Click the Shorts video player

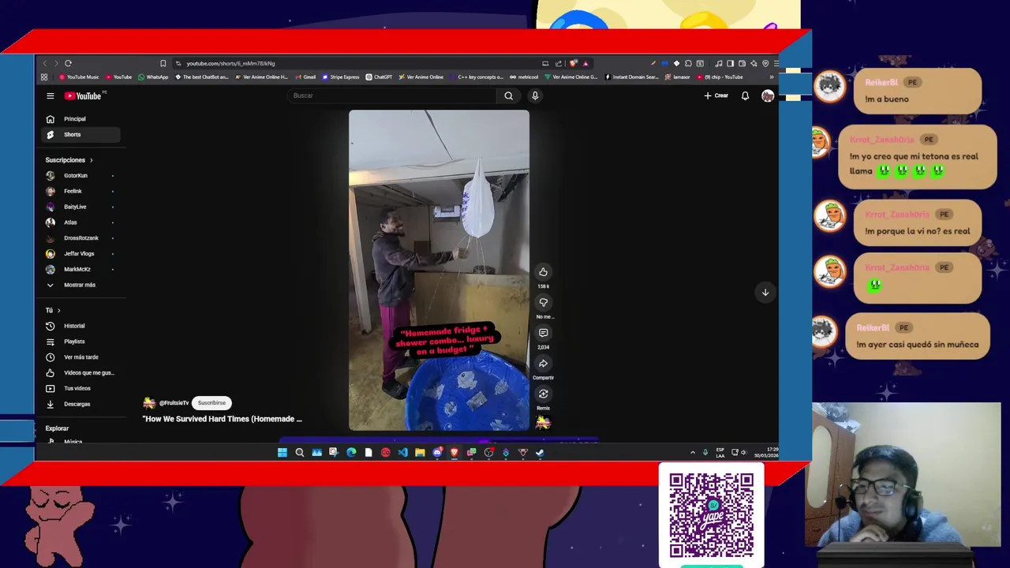click(439, 271)
